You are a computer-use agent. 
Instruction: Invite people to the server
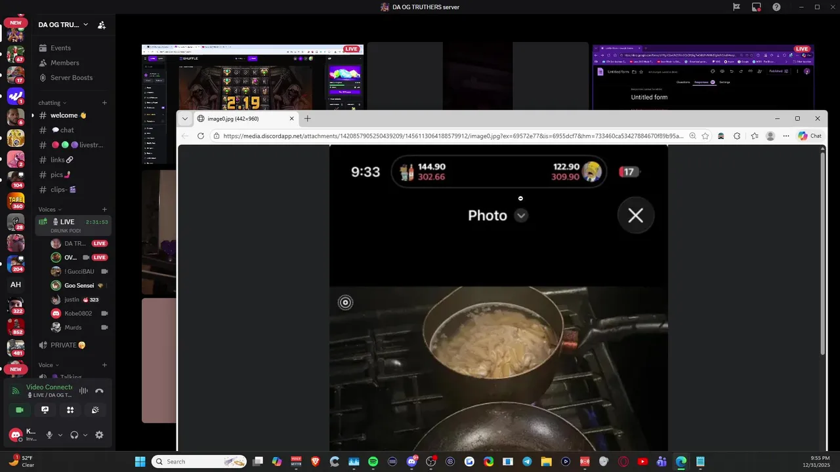coord(102,25)
